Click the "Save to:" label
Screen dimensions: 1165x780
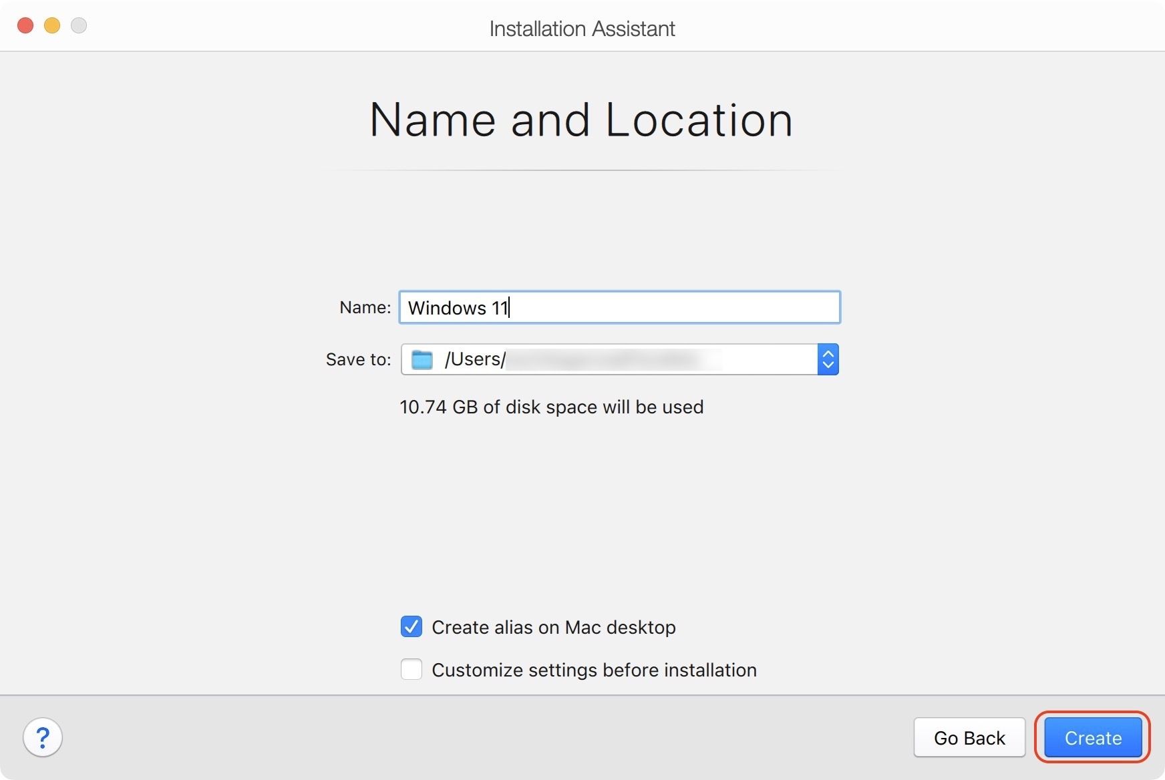(x=358, y=359)
